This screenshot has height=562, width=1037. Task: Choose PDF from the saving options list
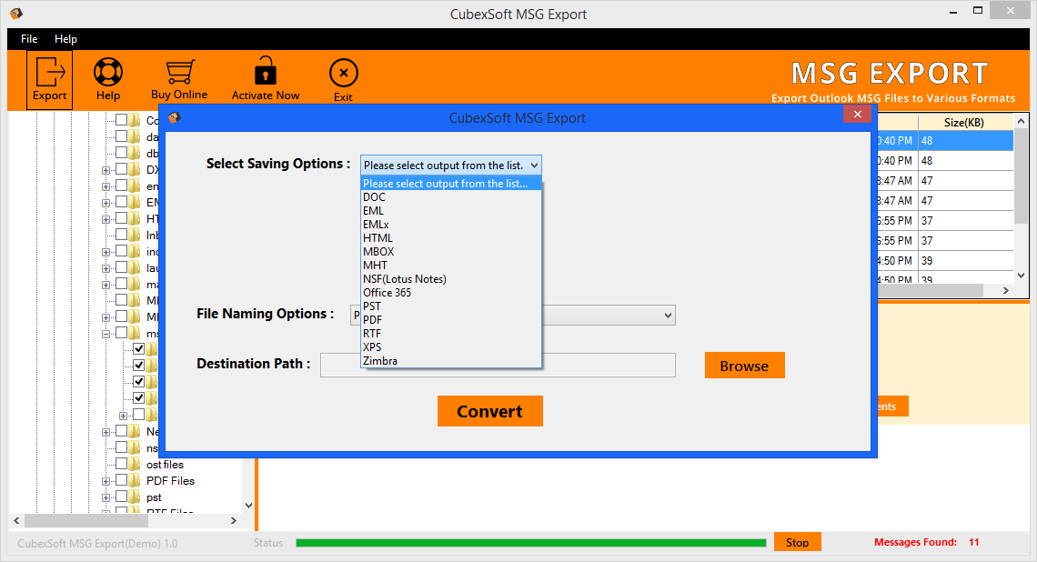[372, 320]
